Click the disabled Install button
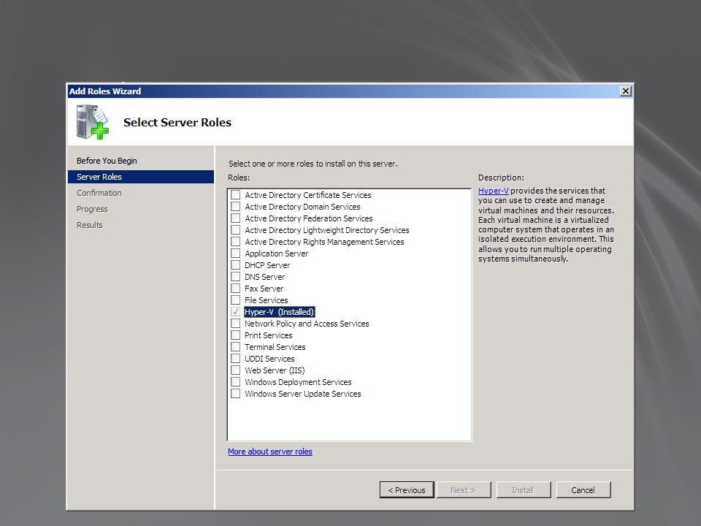 pos(523,489)
